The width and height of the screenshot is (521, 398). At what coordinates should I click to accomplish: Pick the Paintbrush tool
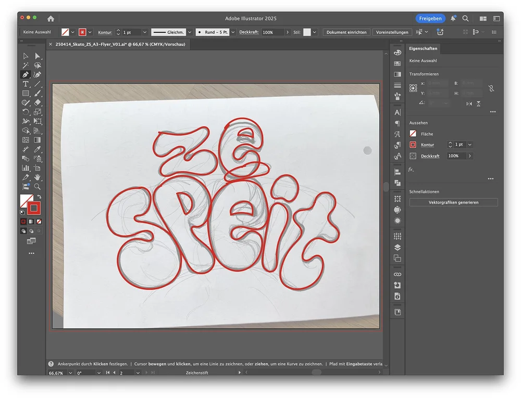37,94
